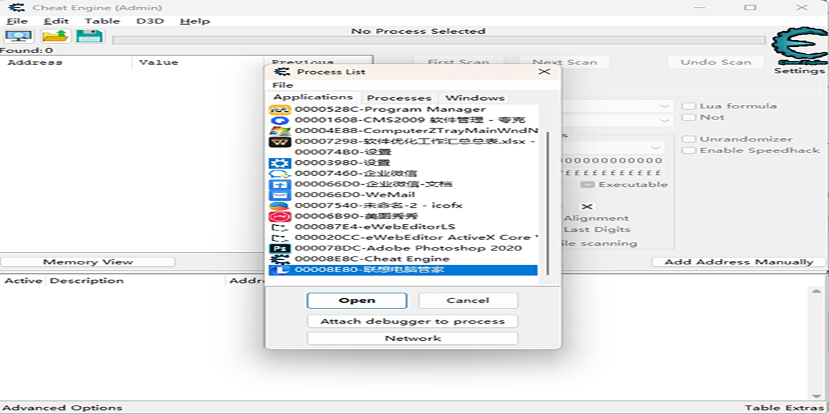Click the Address column header
Screen dimensions: 829x414
(35, 62)
